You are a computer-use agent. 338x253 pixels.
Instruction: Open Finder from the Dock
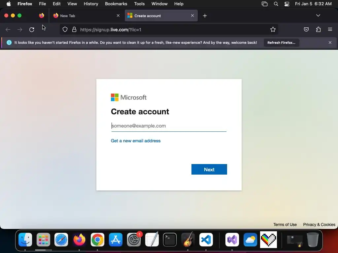tap(25, 239)
